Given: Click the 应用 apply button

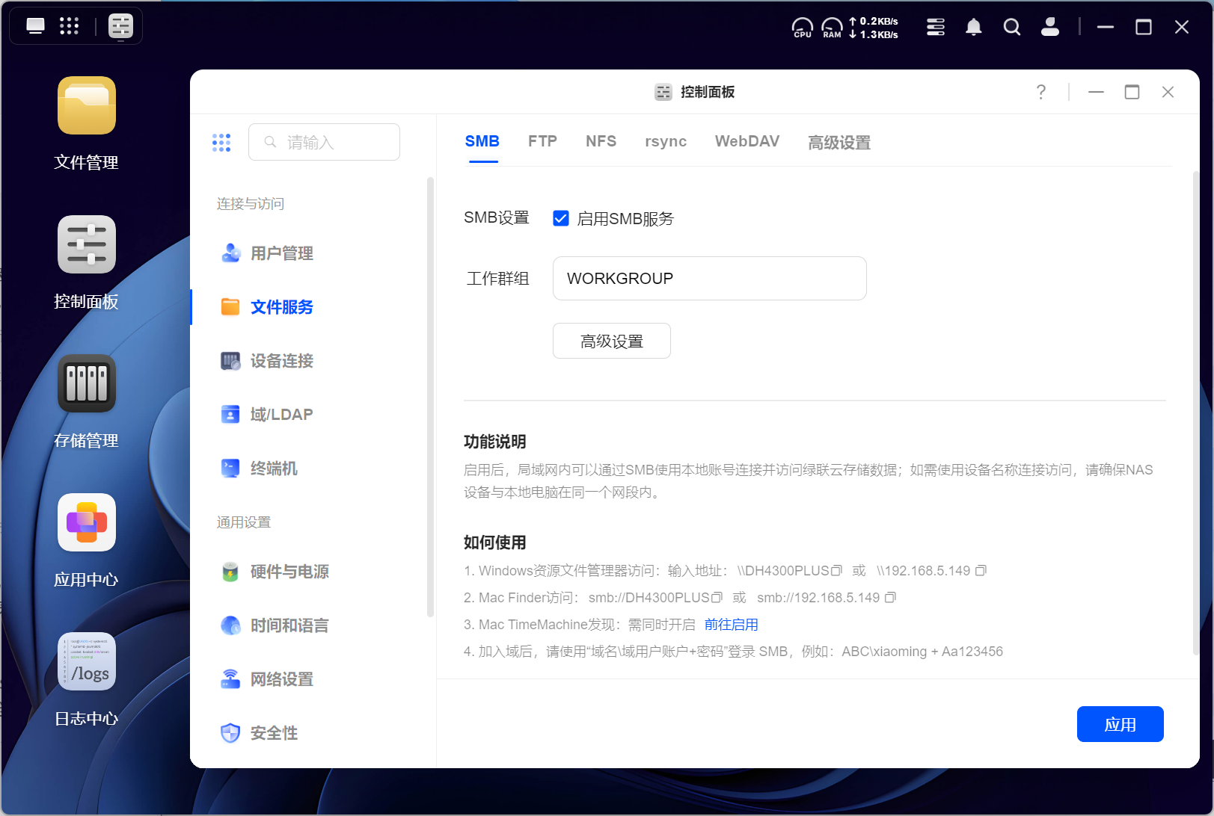Looking at the screenshot, I should [x=1120, y=724].
